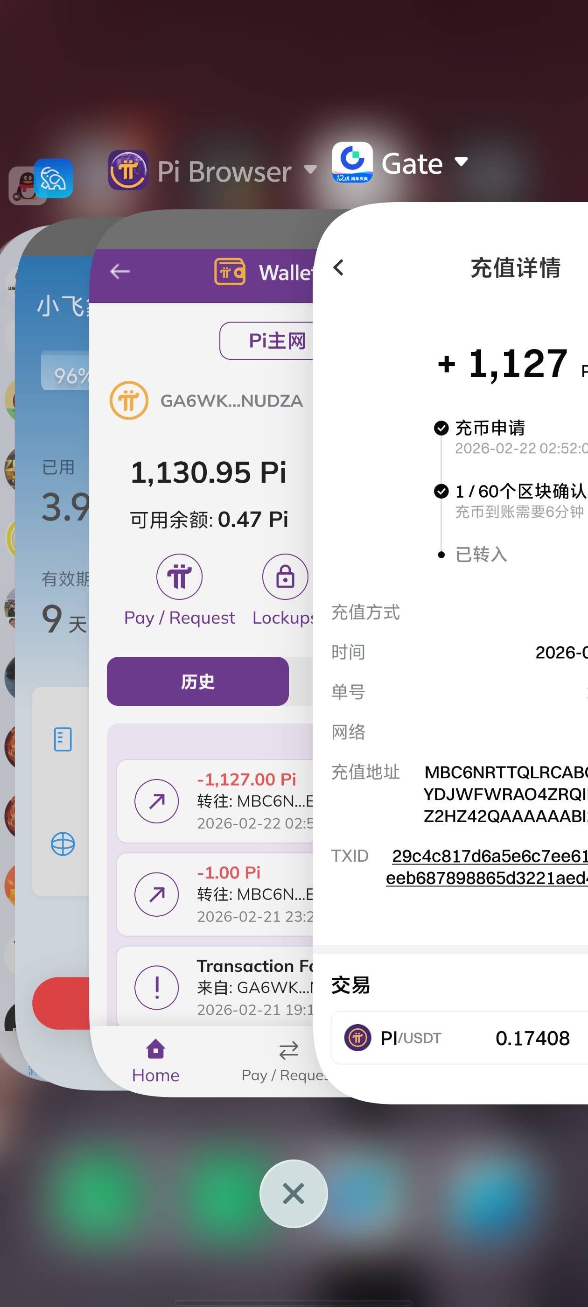Tap the 1,130.95 Pi balance
This screenshot has height=1307, width=588.
pos(209,472)
